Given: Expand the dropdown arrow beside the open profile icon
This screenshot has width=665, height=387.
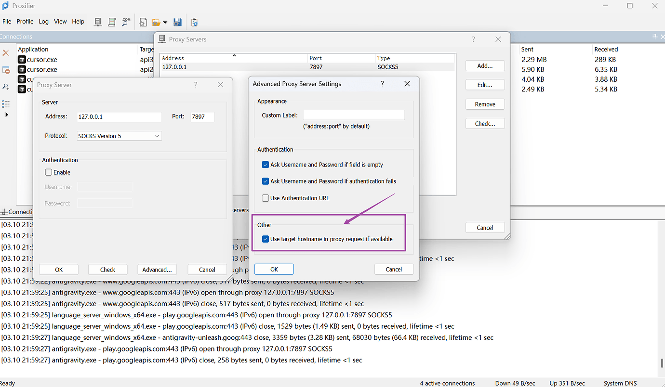Looking at the screenshot, I should pos(165,23).
